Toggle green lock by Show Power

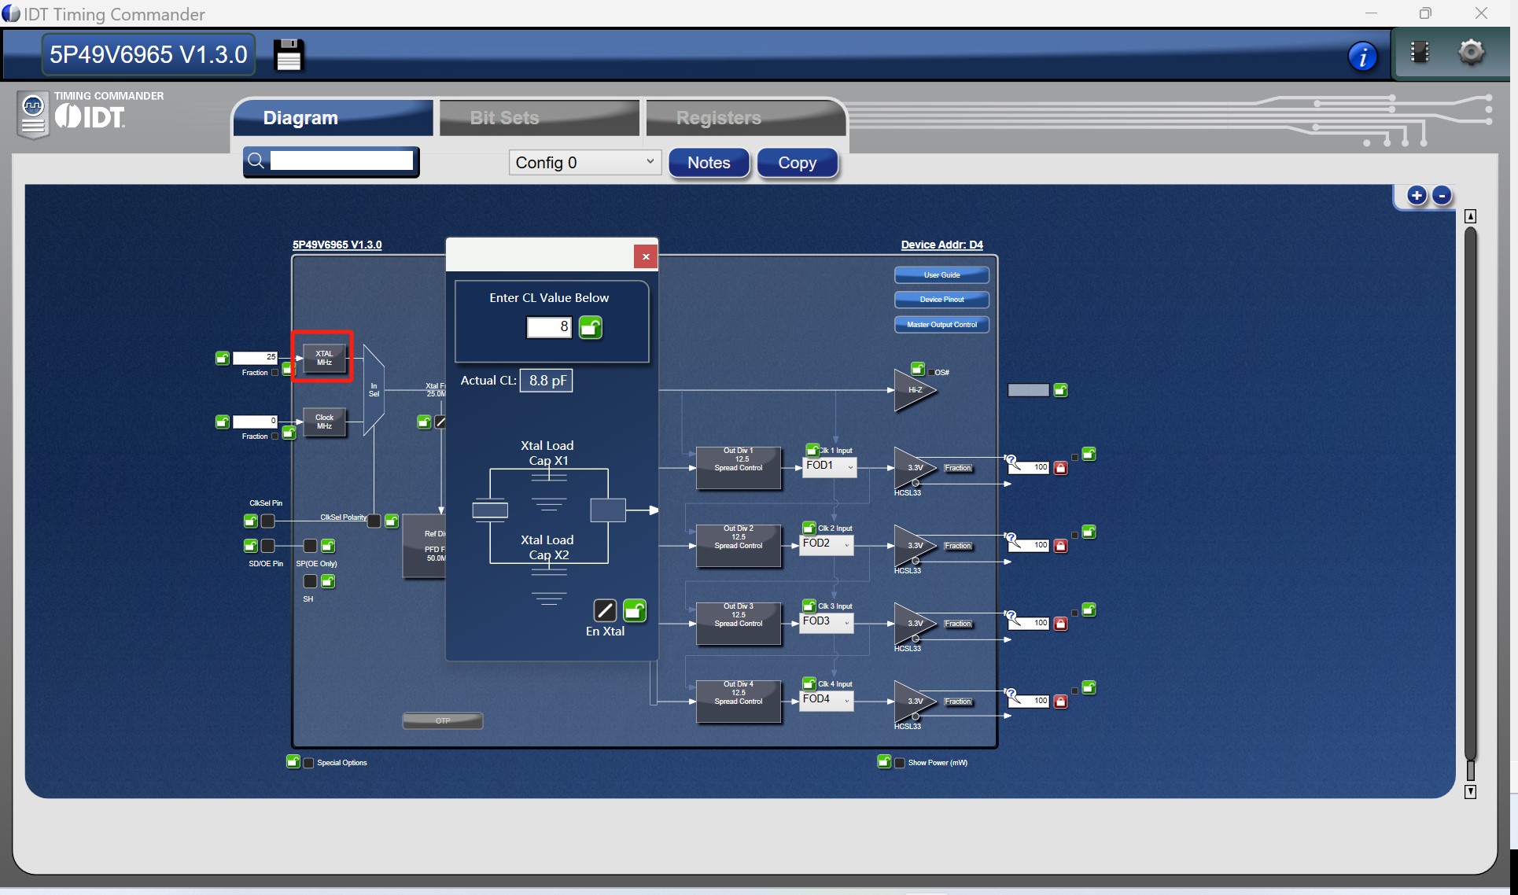tap(884, 761)
